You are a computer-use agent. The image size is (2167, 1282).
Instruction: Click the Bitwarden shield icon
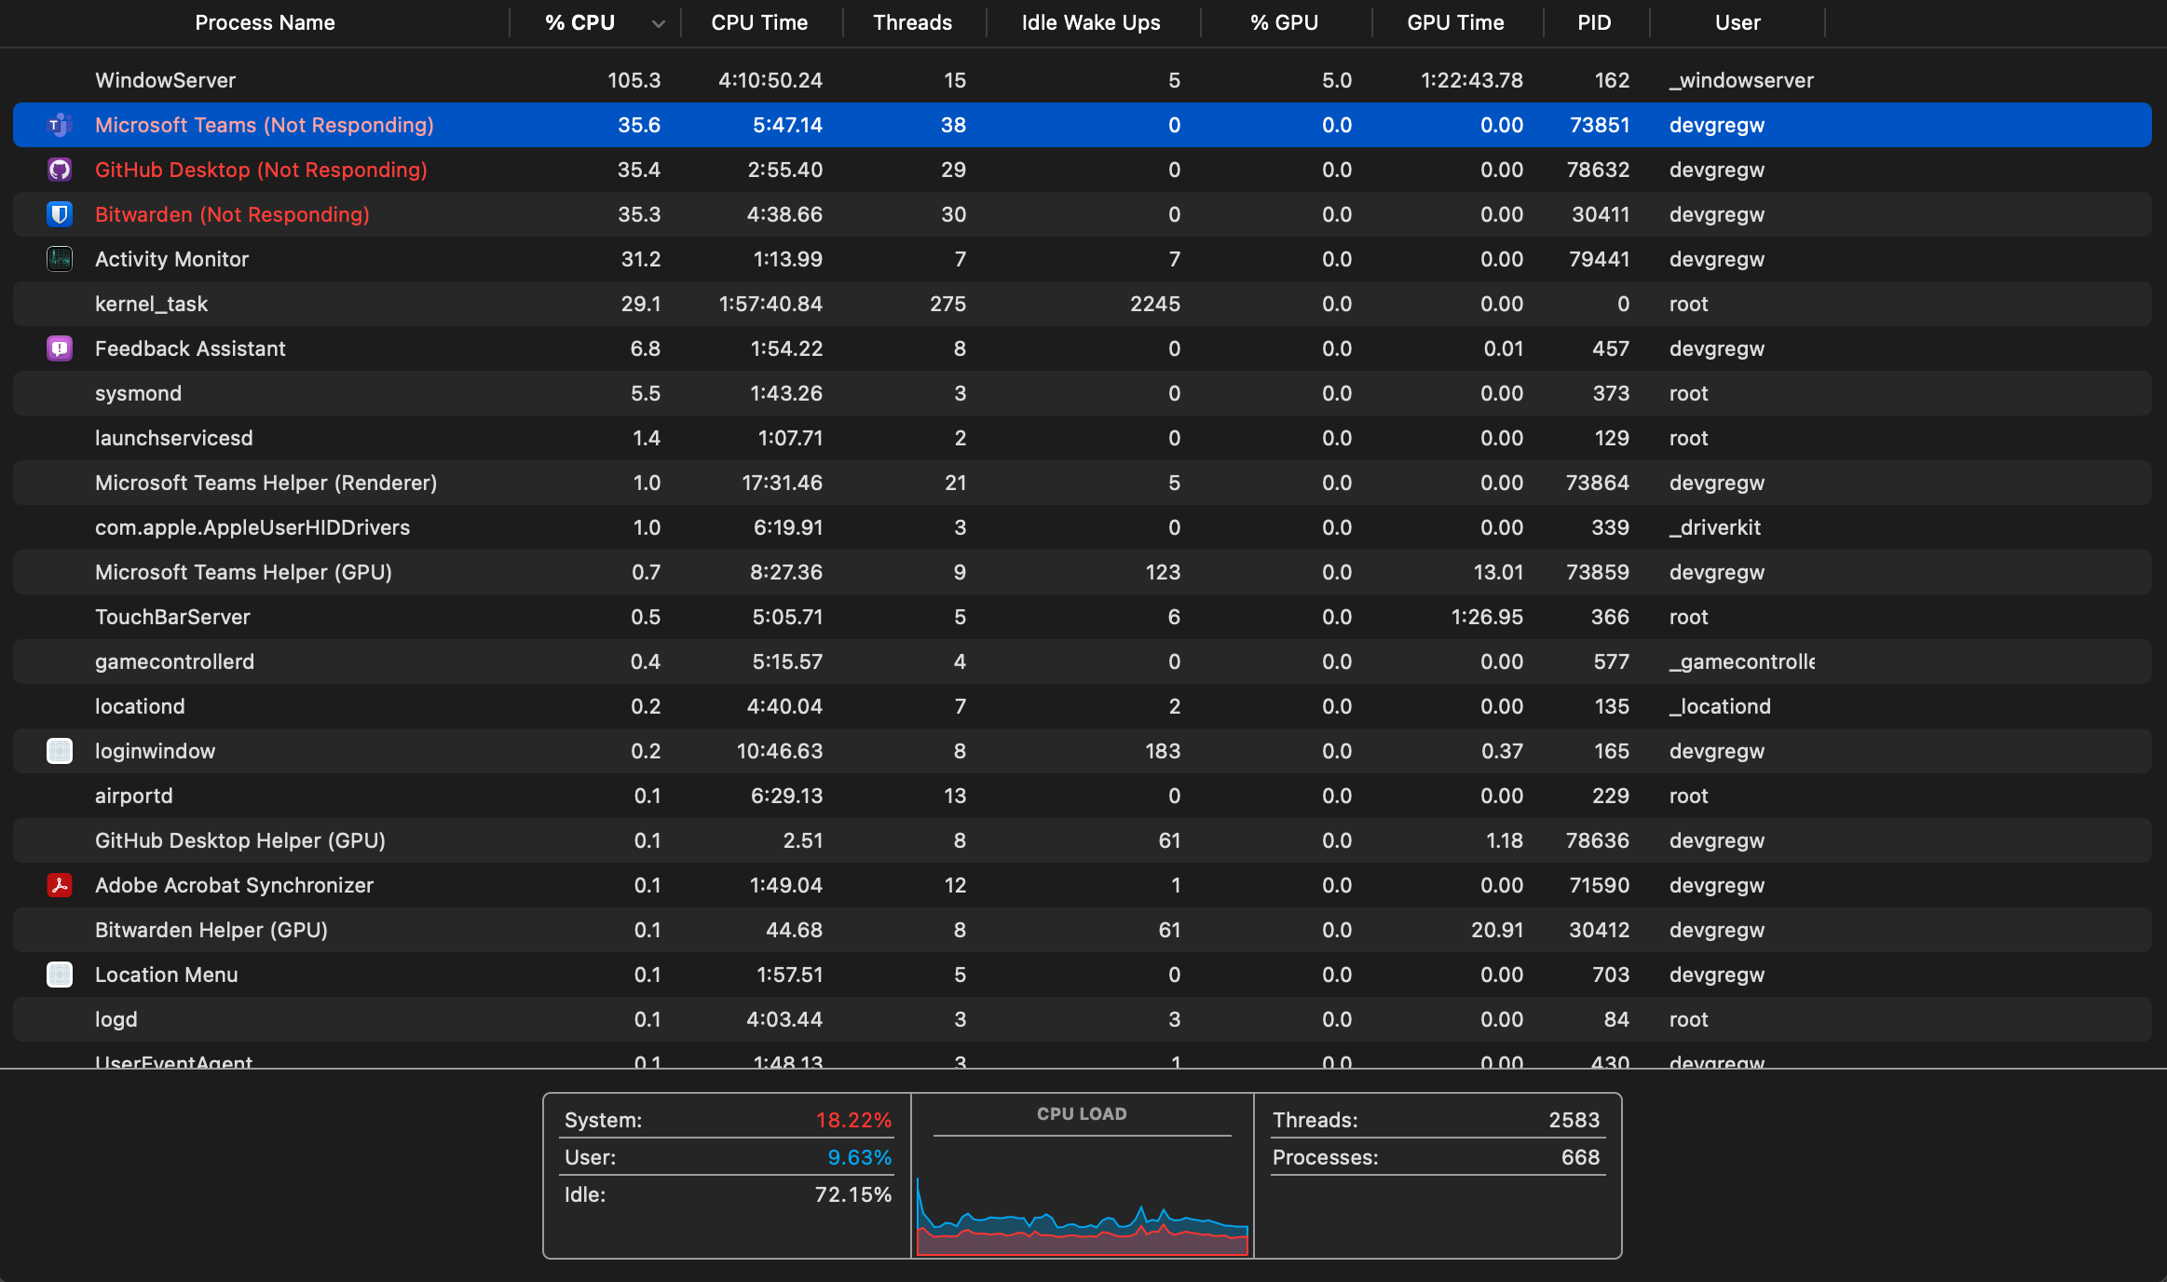coord(60,214)
